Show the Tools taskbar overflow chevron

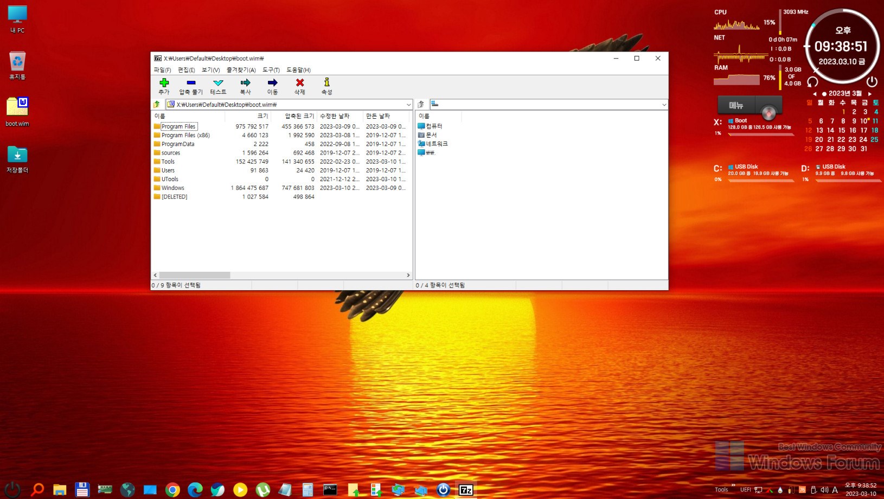pos(733,485)
